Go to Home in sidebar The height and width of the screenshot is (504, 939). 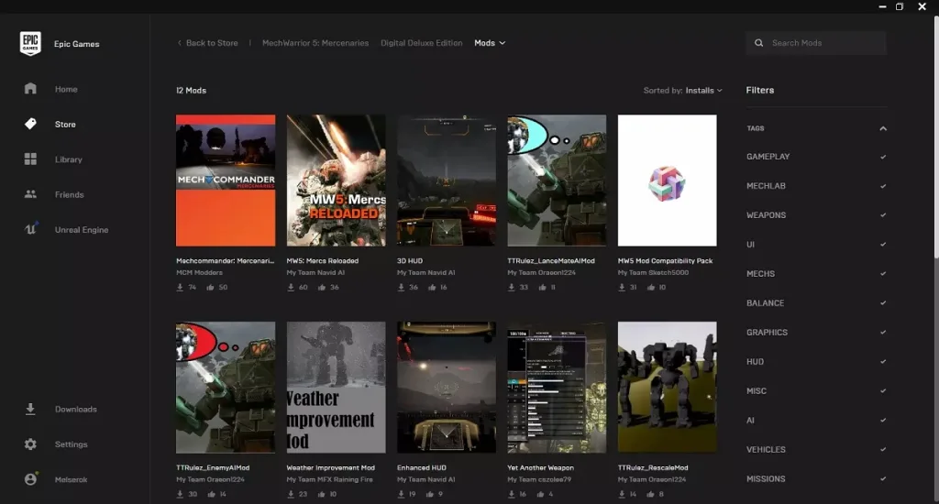(x=66, y=89)
